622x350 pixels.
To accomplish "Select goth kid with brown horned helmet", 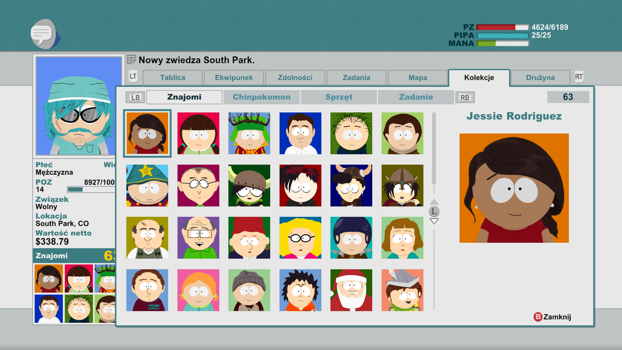I will (x=249, y=185).
